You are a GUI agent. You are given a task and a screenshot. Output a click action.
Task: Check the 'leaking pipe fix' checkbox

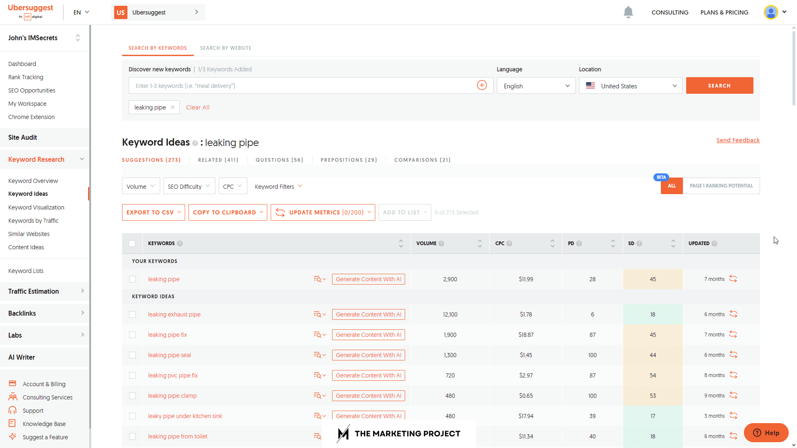132,335
